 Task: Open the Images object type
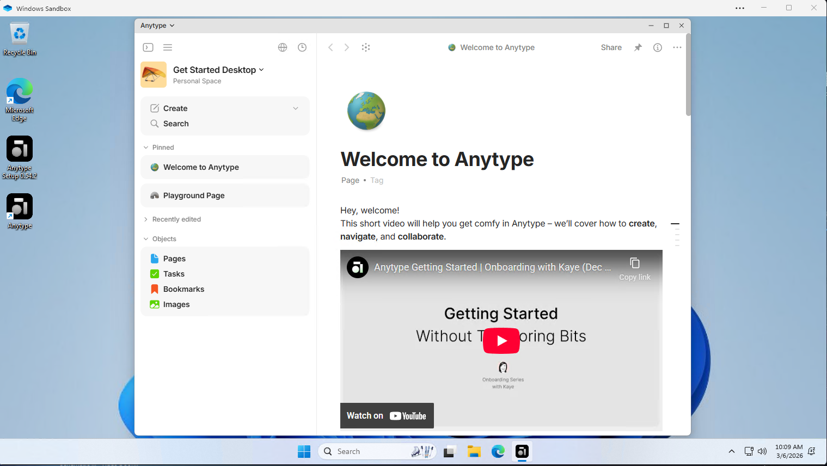[x=225, y=304]
